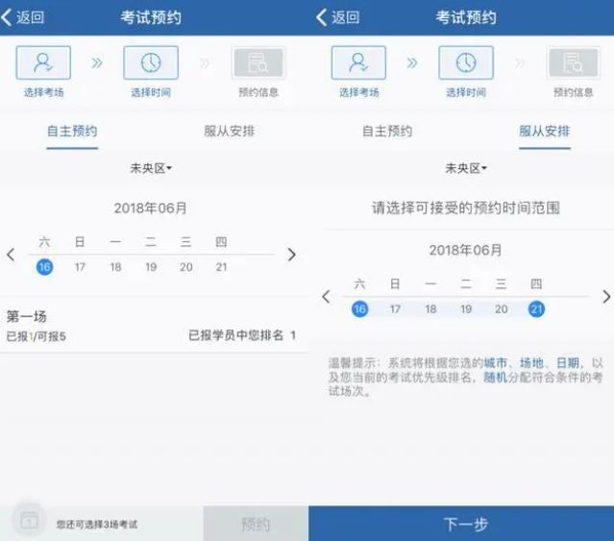This screenshot has width=614, height=541.
Task: Switch to 自主预约 tab on left screen
Action: pyautogui.click(x=72, y=131)
